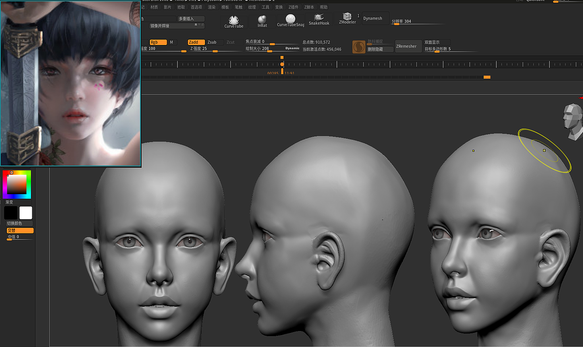This screenshot has width=583, height=347.
Task: Open the material sphere selector
Action: (358, 46)
